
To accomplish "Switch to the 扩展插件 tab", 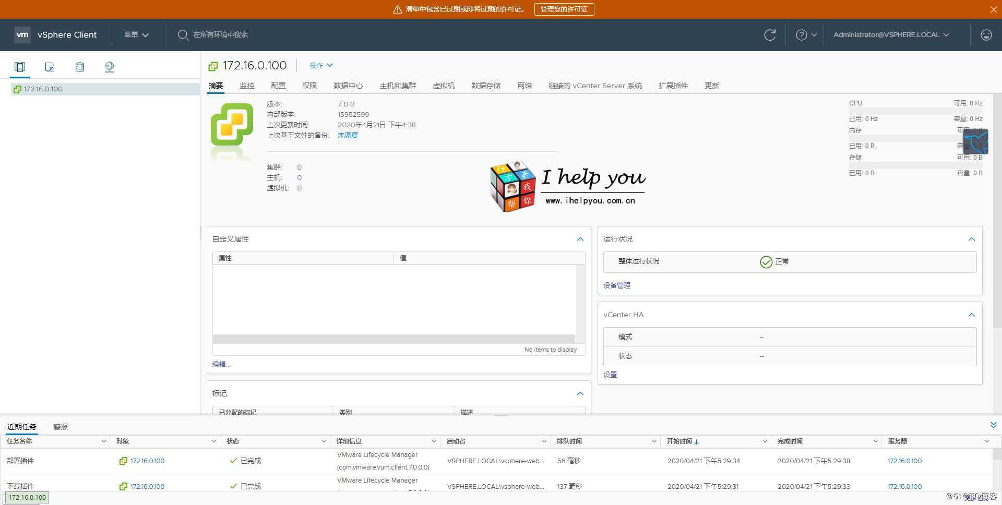I will (673, 86).
